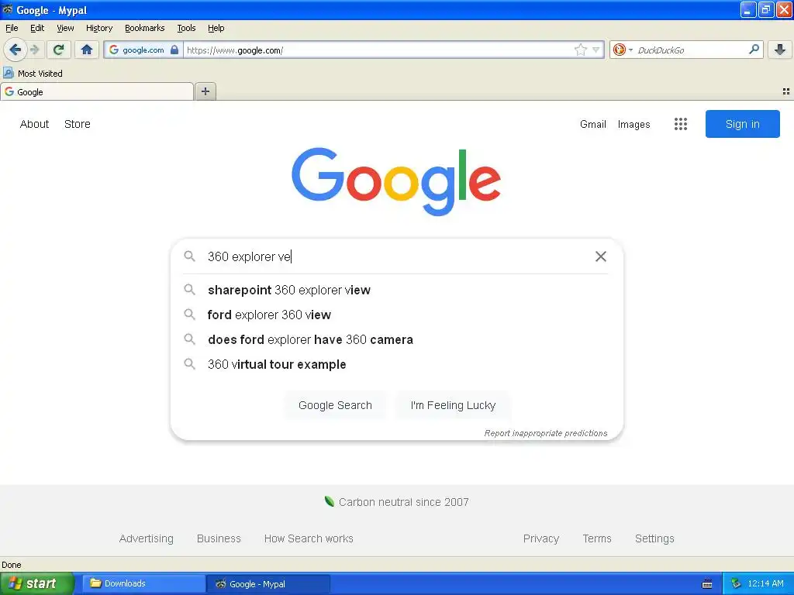This screenshot has height=595, width=794.
Task: Click the 12:14 AM clock
Action: [x=765, y=583]
